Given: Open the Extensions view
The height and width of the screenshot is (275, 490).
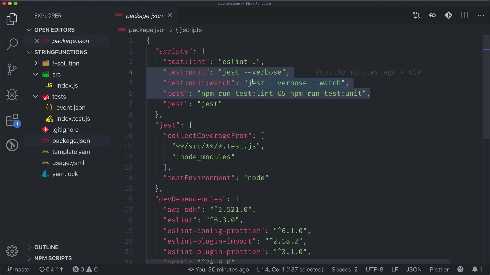Looking at the screenshot, I should (12, 120).
